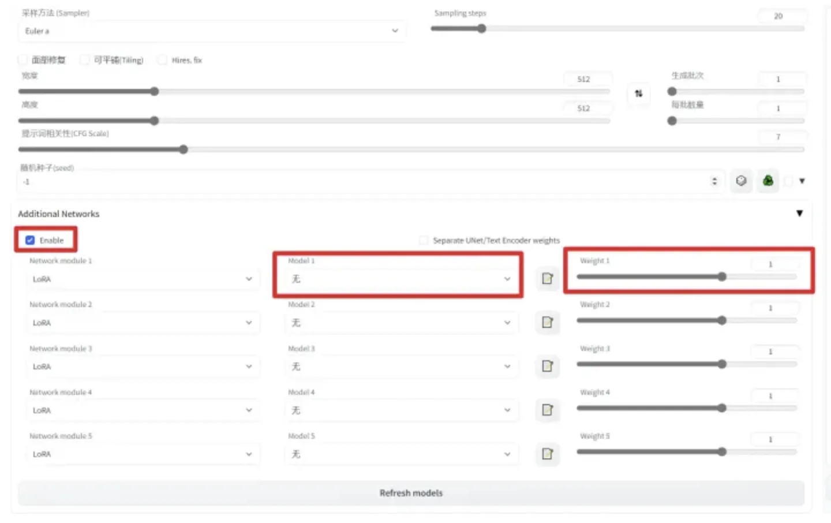Expand the extra seed options arrow

point(802,181)
